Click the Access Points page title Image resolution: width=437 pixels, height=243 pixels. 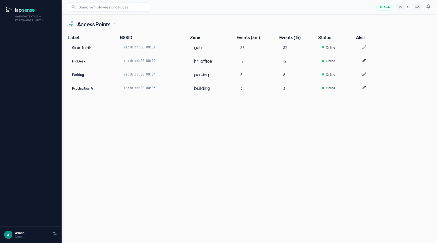coord(94,24)
